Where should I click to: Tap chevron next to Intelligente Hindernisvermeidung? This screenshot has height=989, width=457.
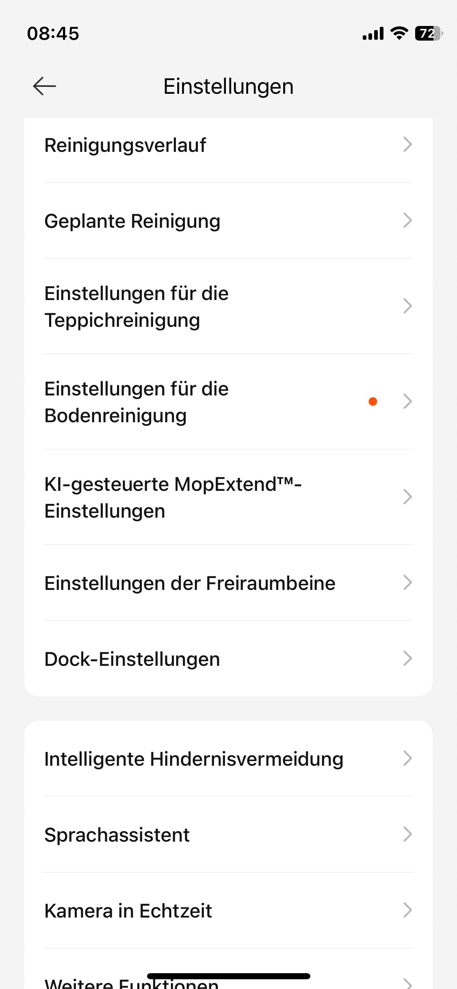[407, 758]
